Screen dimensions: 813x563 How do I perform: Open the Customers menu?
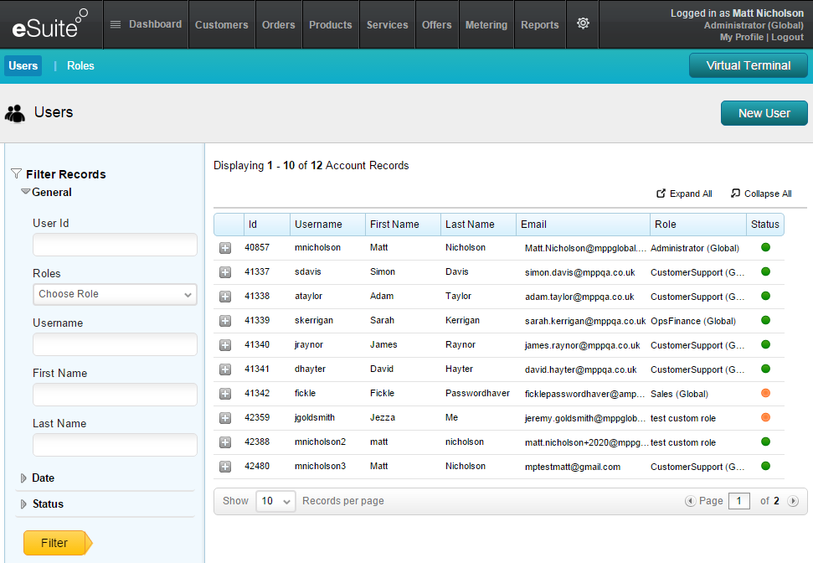click(221, 24)
